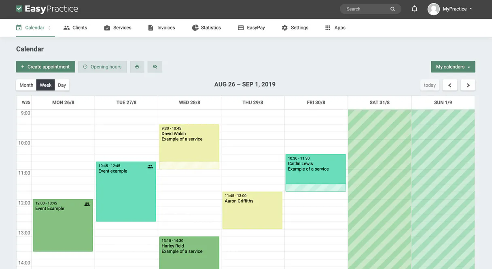Open the Clients tab
The image size is (492, 269).
75,28
